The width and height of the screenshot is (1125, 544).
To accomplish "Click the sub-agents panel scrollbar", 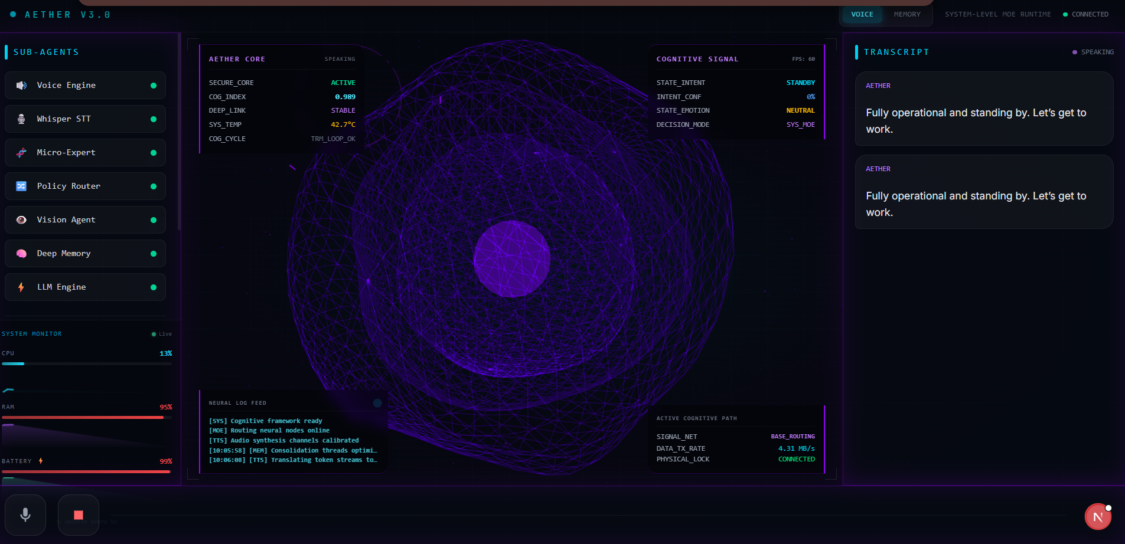I will tap(179, 133).
